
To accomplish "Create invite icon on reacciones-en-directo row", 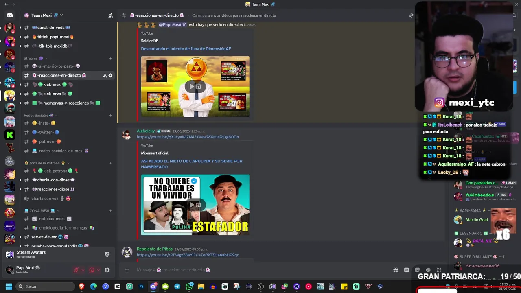I will point(105,75).
